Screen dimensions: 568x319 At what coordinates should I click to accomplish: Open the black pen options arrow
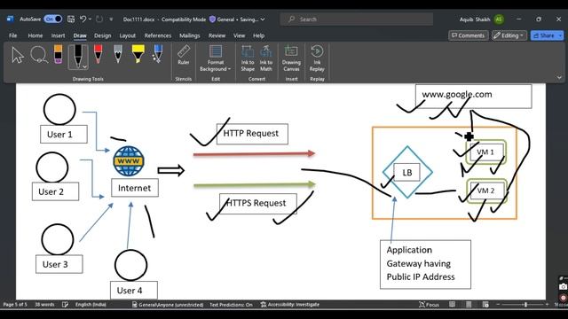(x=85, y=67)
